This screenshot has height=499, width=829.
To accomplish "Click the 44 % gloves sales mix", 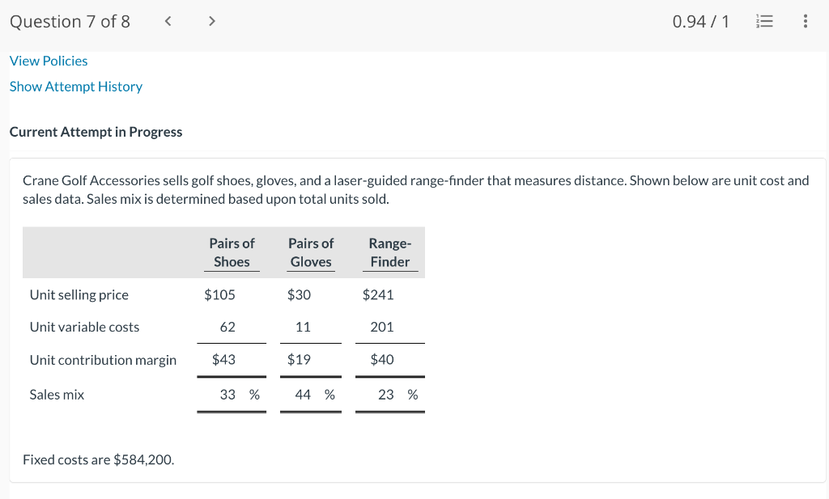I will coord(315,395).
